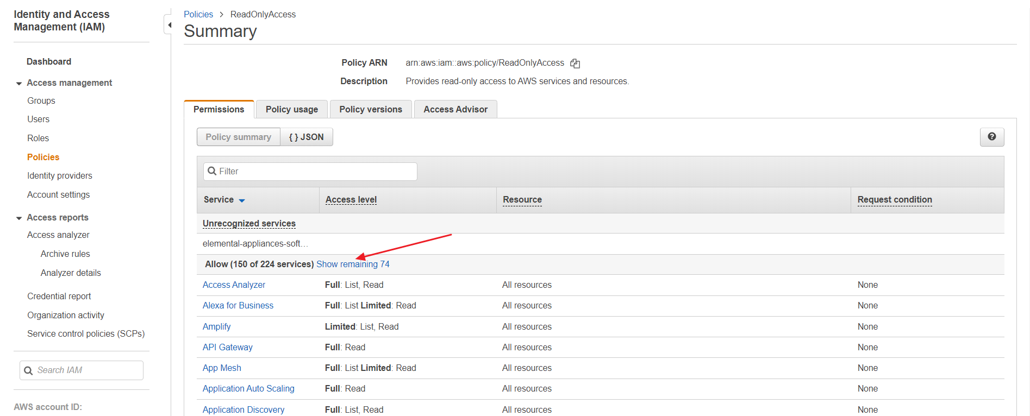The height and width of the screenshot is (416, 1030).
Task: Select the Policy summary view
Action: click(238, 137)
